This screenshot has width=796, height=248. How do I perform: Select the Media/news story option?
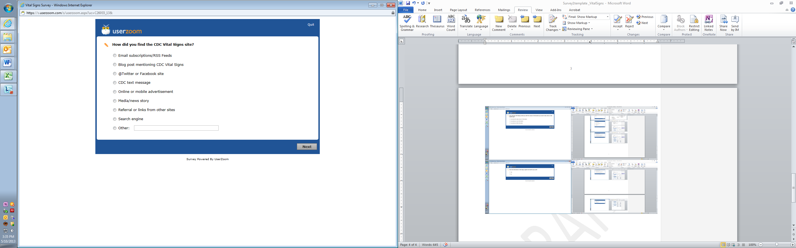pos(115,101)
